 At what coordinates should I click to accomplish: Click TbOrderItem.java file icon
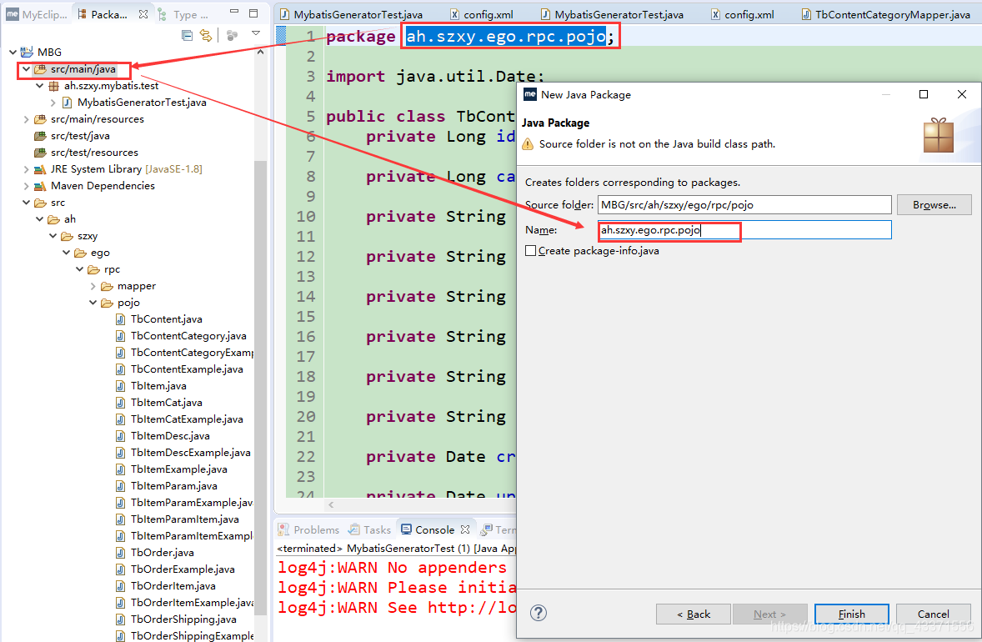click(x=120, y=585)
